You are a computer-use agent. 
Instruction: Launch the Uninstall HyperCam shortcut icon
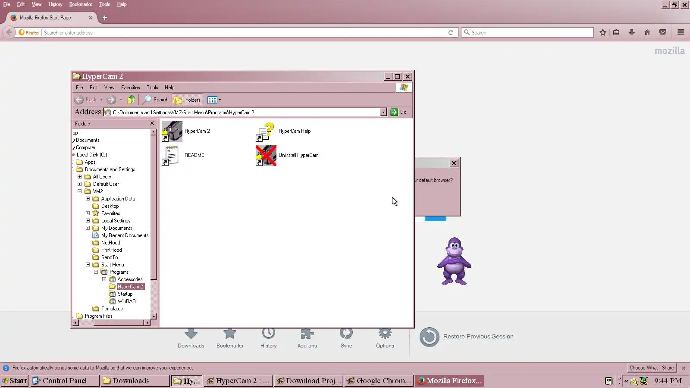pyautogui.click(x=266, y=156)
